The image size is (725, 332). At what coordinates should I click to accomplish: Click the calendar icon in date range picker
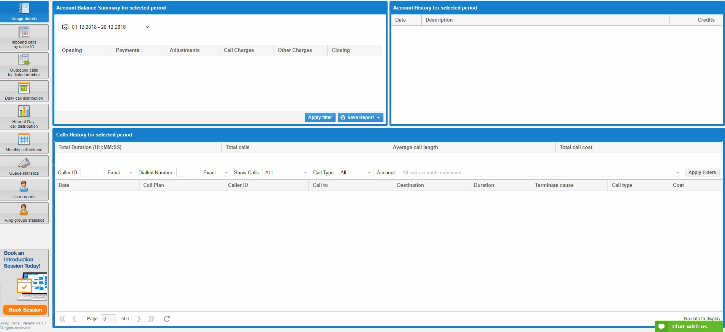tap(65, 27)
